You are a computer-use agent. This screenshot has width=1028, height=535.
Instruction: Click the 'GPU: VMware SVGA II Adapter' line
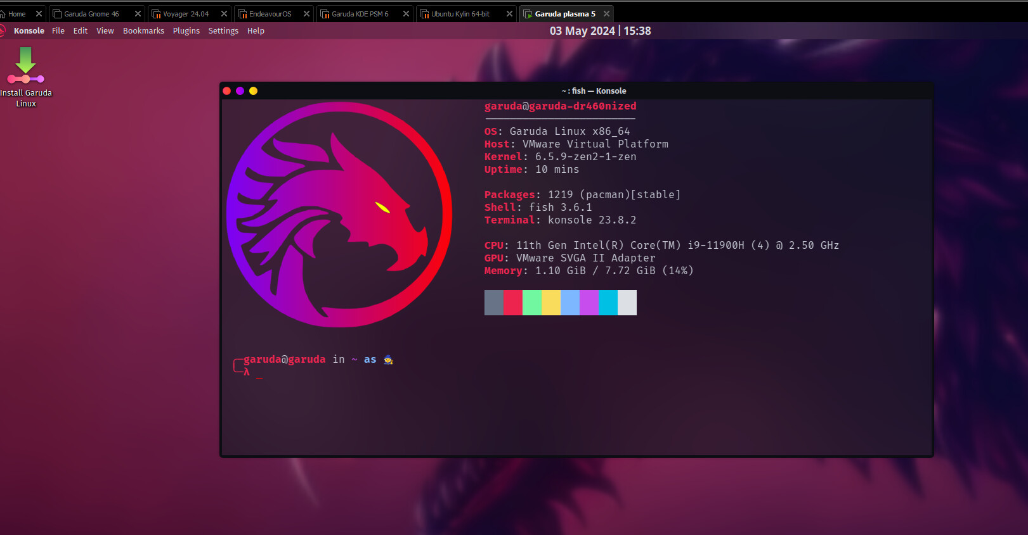pyautogui.click(x=570, y=258)
